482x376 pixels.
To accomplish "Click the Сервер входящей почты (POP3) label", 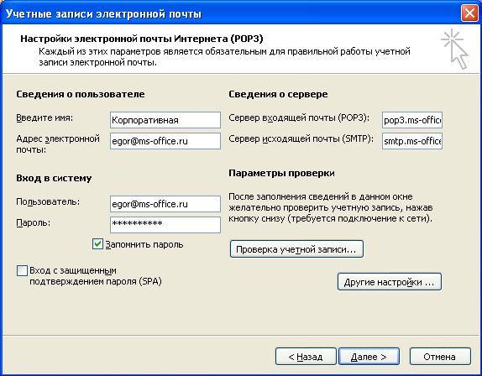I will click(x=299, y=118).
